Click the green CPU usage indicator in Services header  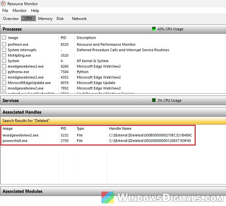point(154,100)
